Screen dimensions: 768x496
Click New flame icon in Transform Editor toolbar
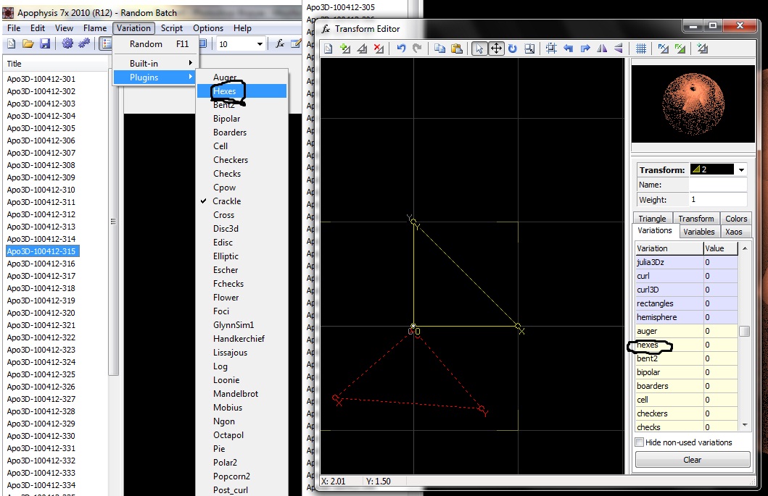click(x=329, y=49)
